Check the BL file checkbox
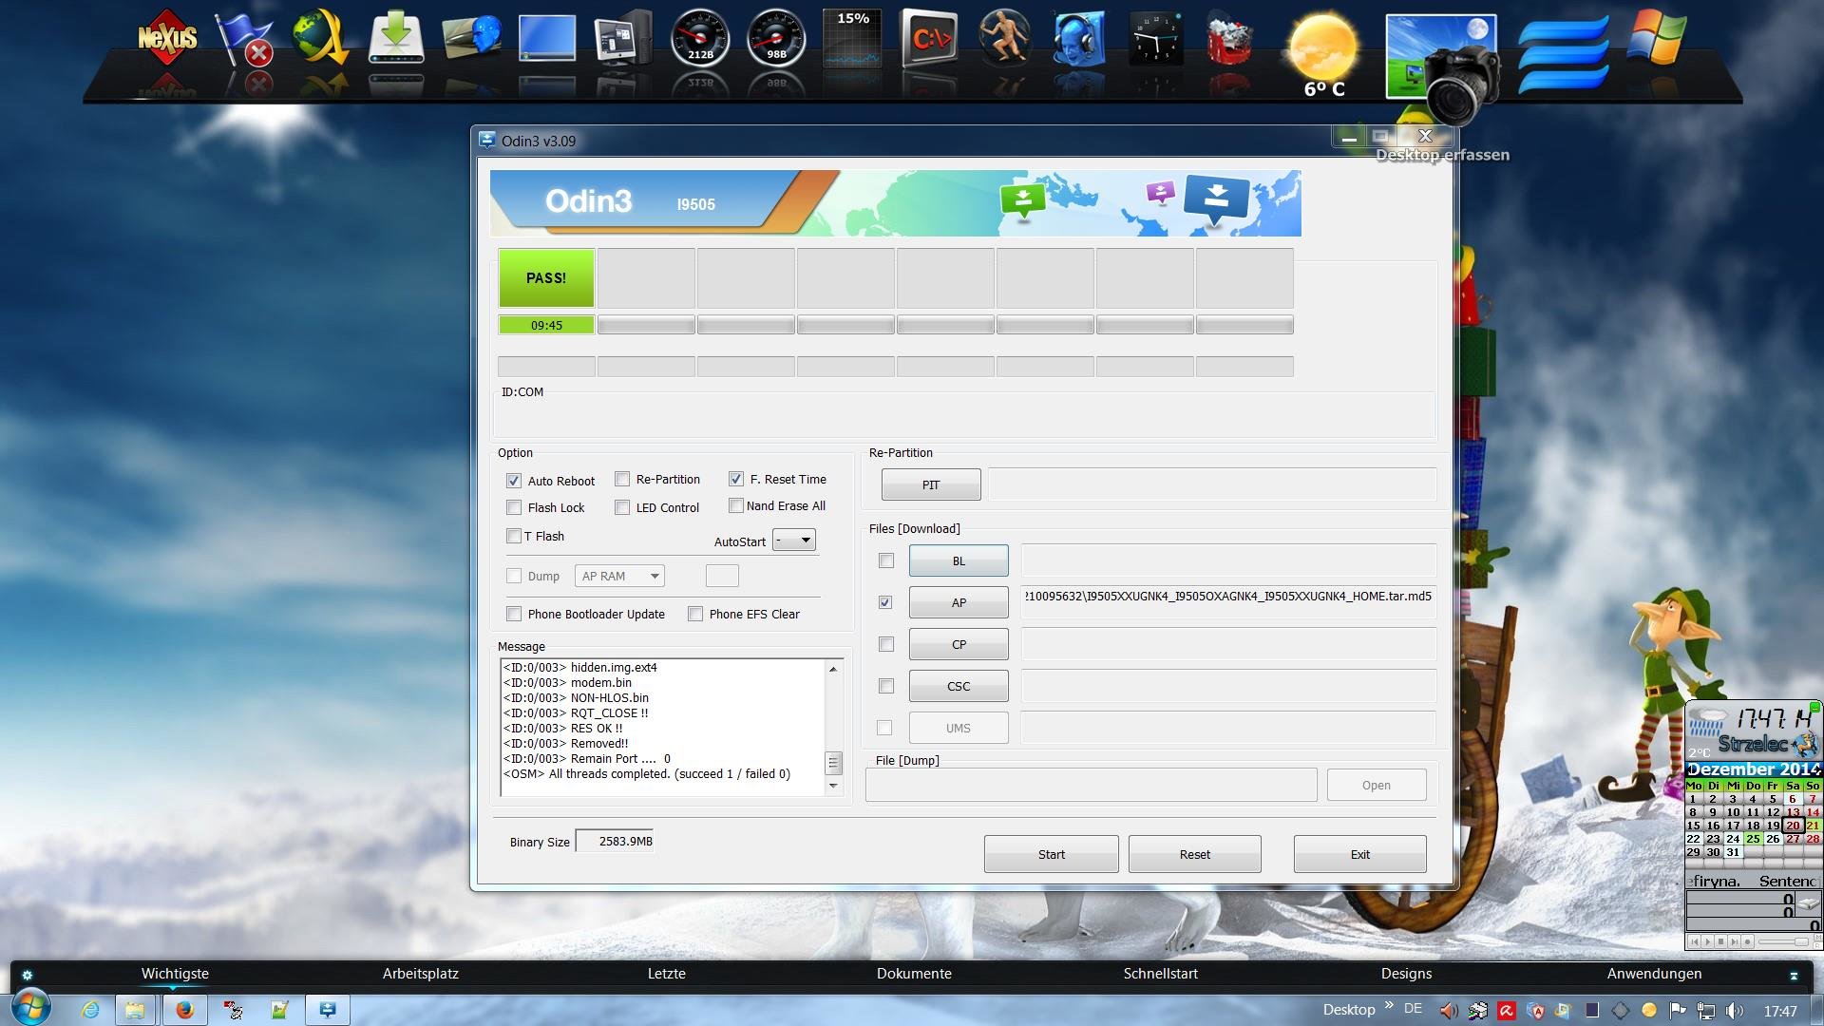Viewport: 1824px width, 1026px height. click(x=886, y=560)
